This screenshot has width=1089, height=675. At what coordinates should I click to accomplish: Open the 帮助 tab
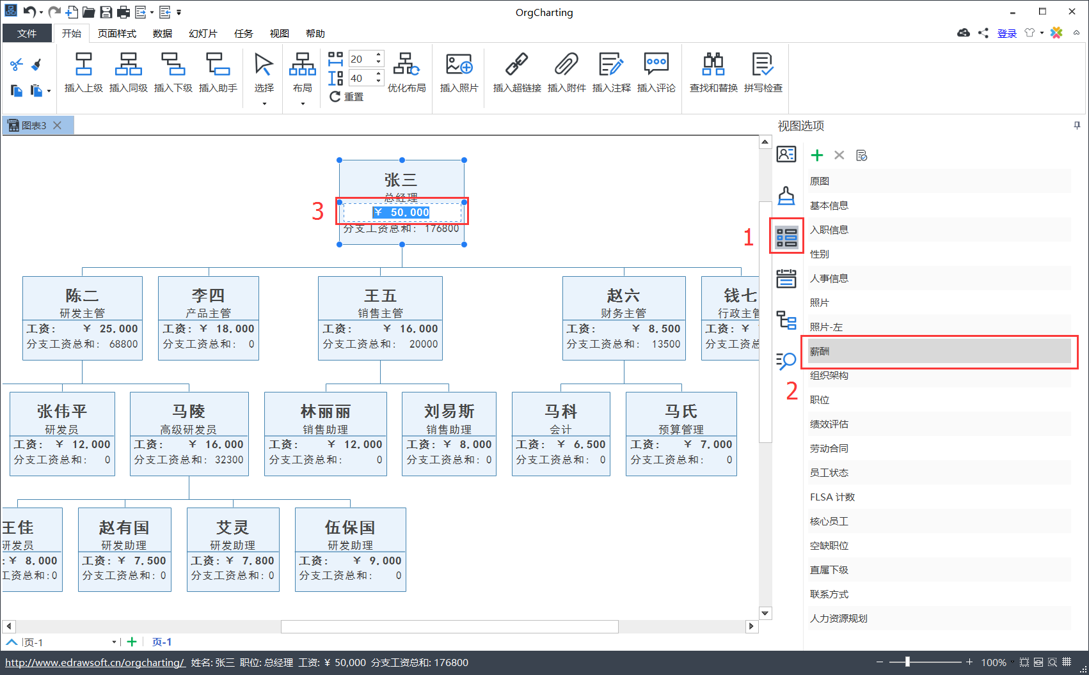[315, 33]
